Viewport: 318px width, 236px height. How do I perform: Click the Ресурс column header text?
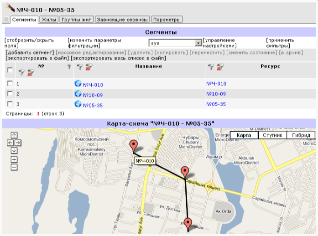271,66
